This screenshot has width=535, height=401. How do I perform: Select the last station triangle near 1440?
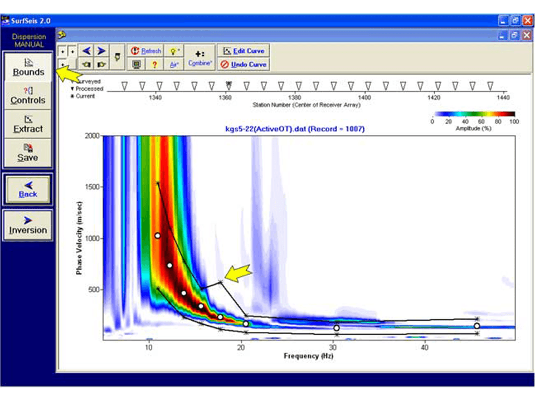(490, 86)
